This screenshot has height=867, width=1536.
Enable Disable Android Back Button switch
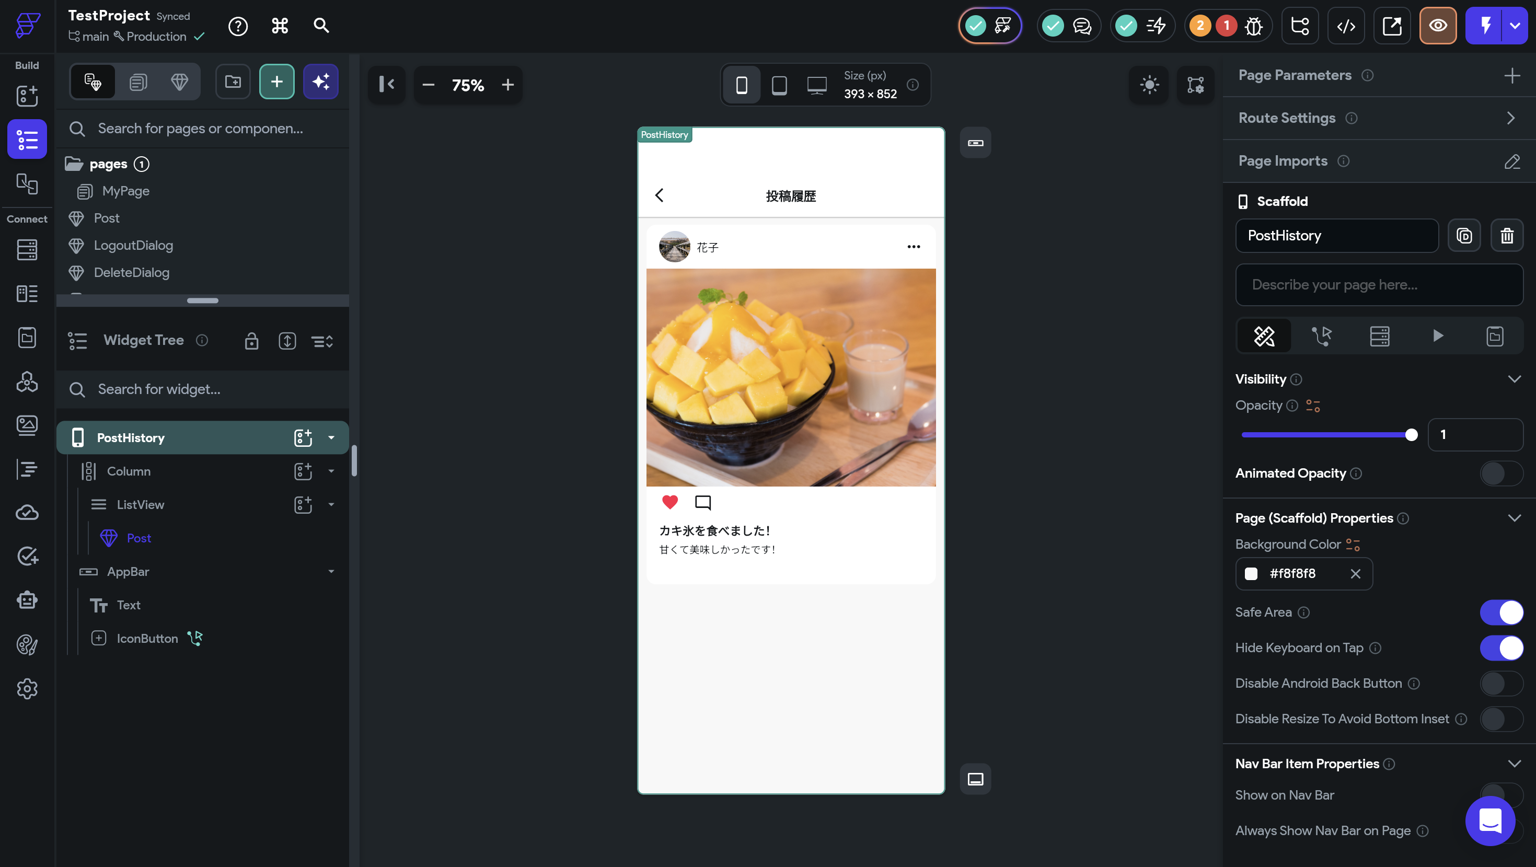tap(1501, 684)
